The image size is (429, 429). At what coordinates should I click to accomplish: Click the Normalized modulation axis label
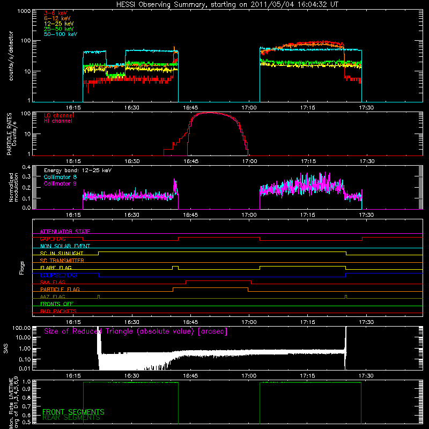pos(13,187)
